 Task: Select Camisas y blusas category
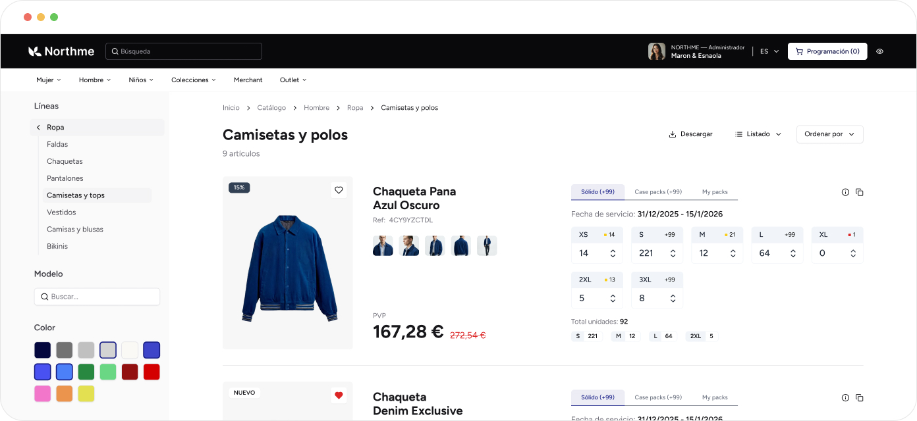coord(75,230)
